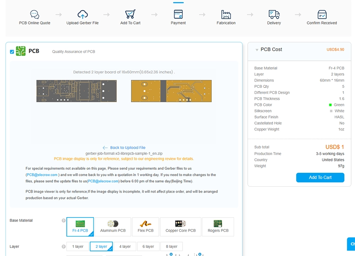
Task: Select Copper Core PCB base material
Action: pos(180,227)
